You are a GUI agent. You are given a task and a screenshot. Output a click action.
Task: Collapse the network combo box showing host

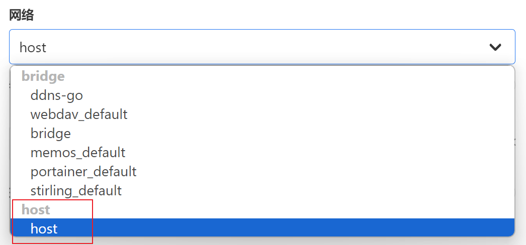(262, 47)
